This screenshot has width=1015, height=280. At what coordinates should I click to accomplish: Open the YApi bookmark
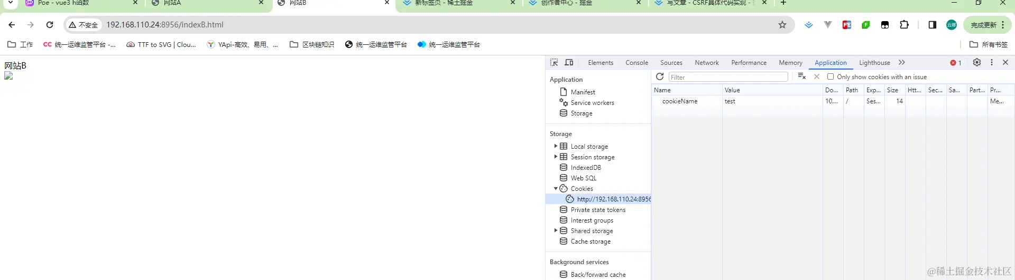click(242, 44)
